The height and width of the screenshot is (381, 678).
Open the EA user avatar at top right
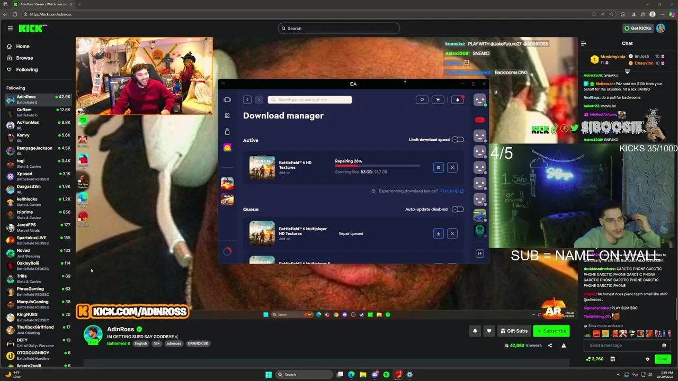coord(479,100)
